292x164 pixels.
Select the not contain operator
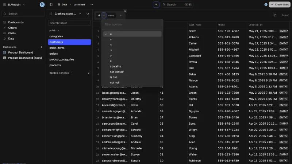(x=132, y=72)
